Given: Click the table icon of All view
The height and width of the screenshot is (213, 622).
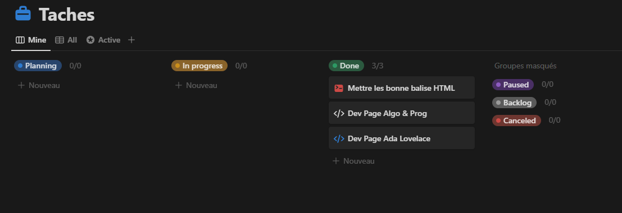Looking at the screenshot, I should (x=60, y=40).
